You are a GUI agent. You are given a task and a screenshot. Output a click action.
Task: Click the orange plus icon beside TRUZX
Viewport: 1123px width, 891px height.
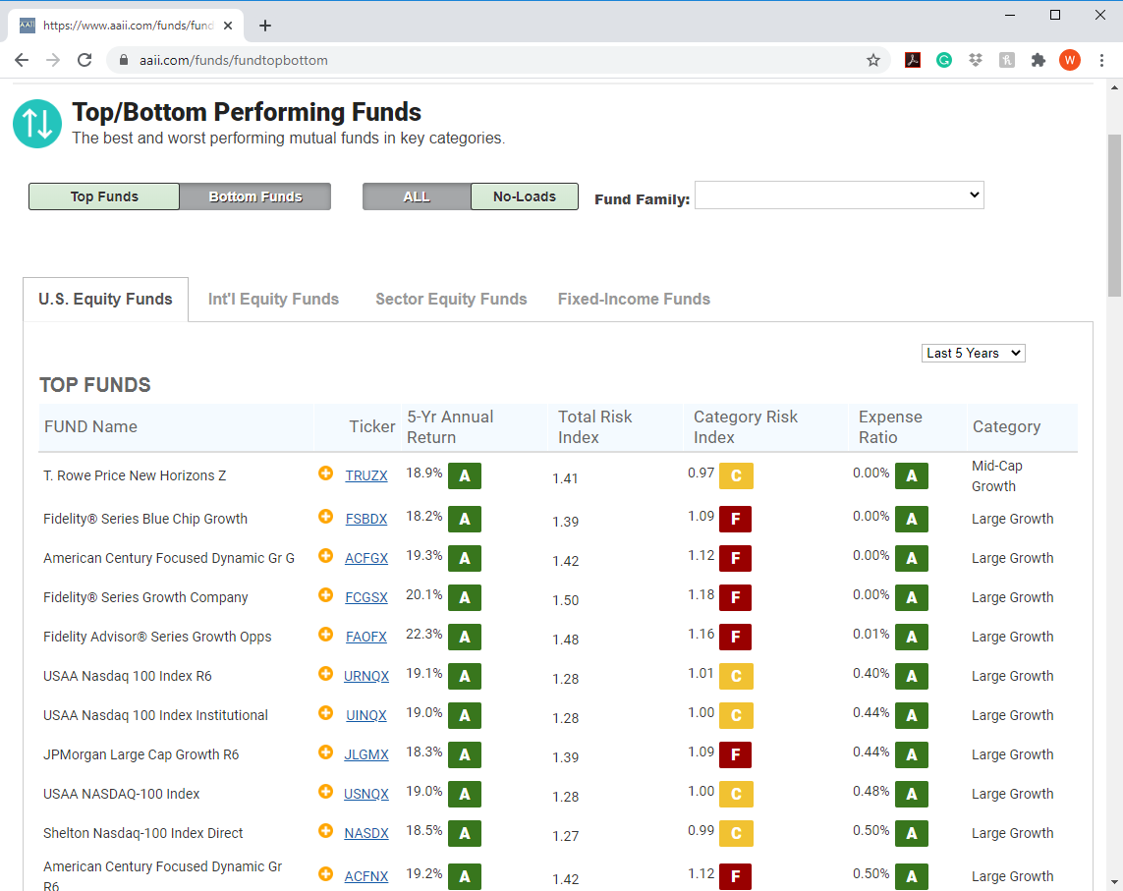pos(326,473)
